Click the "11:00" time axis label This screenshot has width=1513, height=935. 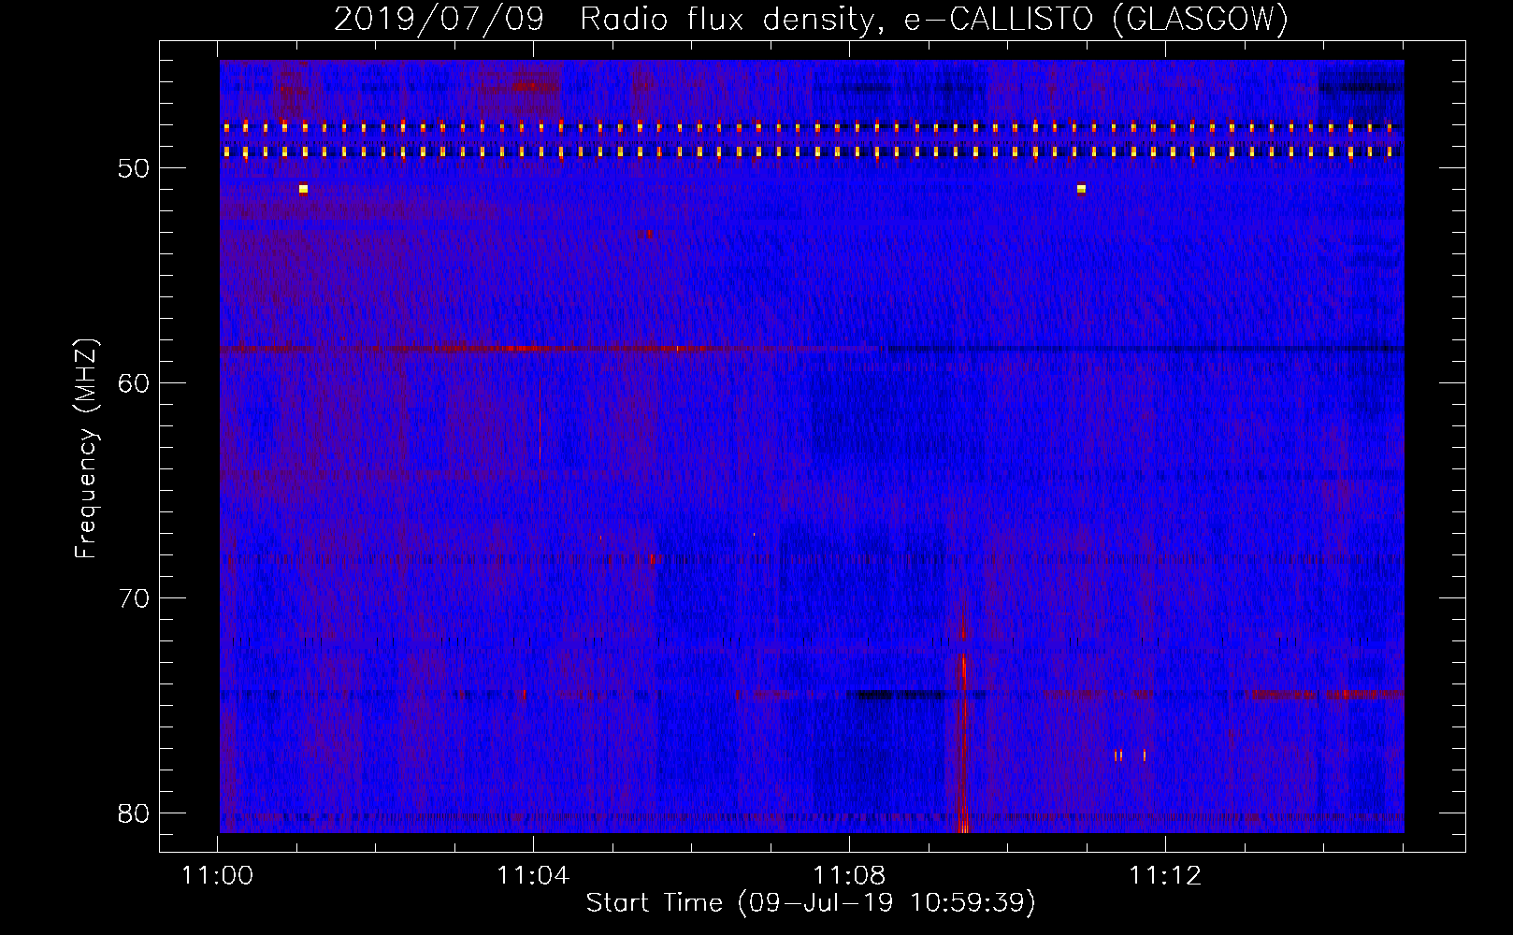tap(217, 876)
